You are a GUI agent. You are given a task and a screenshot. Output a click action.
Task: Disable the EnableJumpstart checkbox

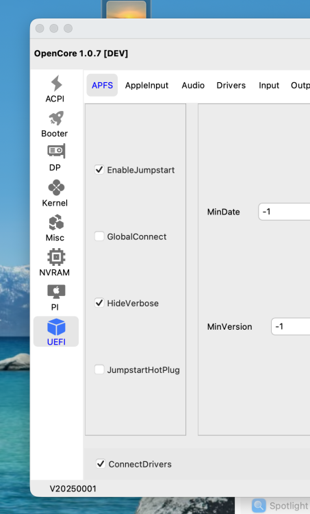pyautogui.click(x=99, y=170)
